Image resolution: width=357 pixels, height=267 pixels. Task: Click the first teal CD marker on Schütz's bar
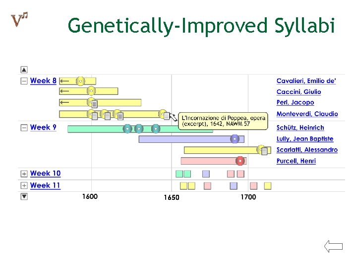pyautogui.click(x=127, y=129)
